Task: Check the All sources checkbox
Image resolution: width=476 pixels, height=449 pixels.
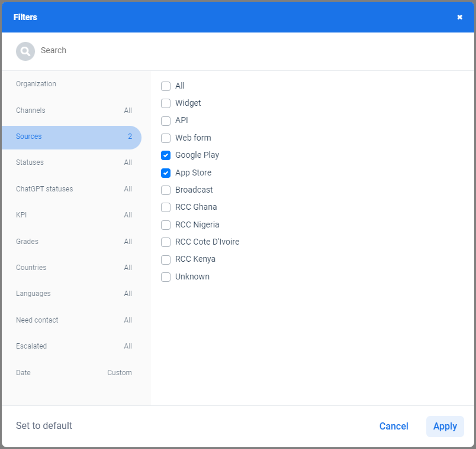Action: coord(166,86)
